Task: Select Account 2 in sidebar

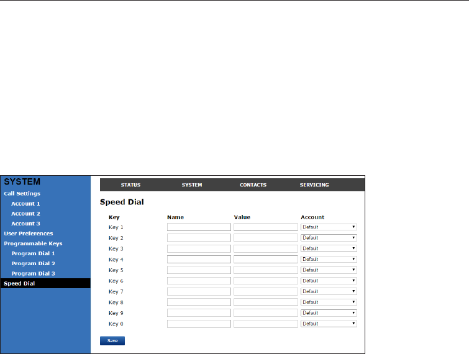Action: (25, 214)
